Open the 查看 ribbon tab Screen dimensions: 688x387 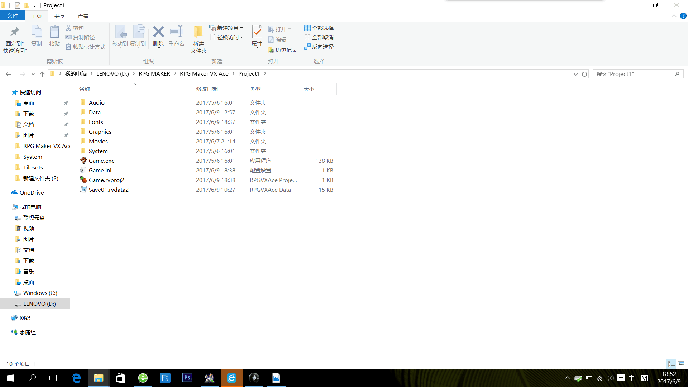point(83,16)
